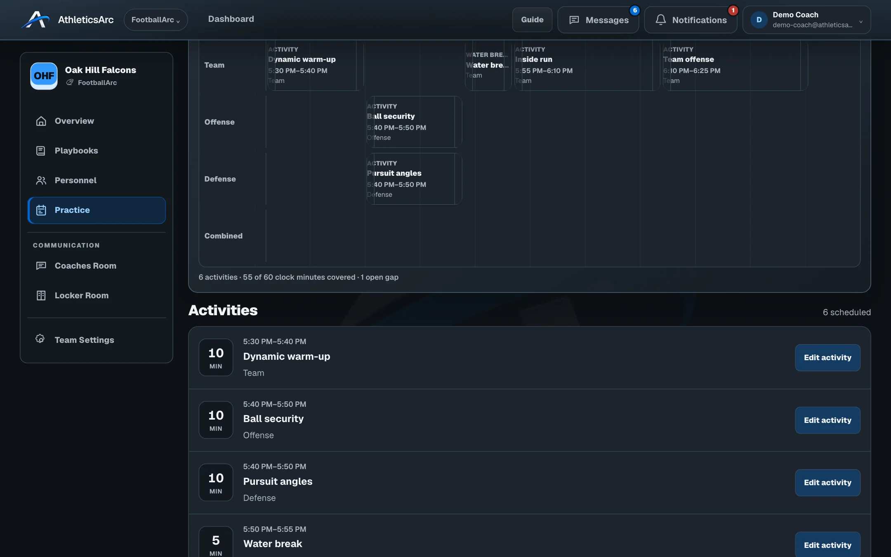The width and height of the screenshot is (891, 557).
Task: Edit activity for Water break
Action: (x=827, y=545)
